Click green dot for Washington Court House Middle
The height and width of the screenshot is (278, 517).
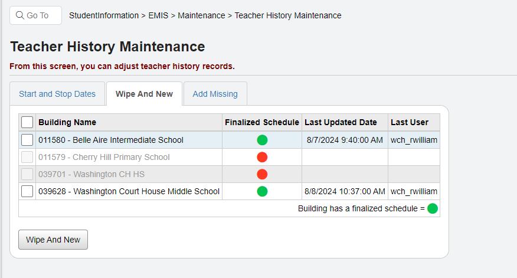click(262, 191)
